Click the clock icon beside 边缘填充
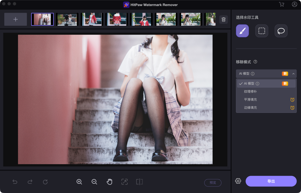Image resolution: width=301 pixels, height=193 pixels. (292, 108)
